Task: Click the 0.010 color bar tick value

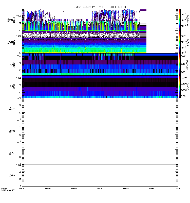Action: [x=184, y=90]
